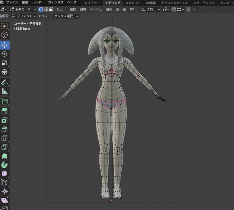The width and height of the screenshot is (234, 210).
Task: Choose the Smooth vertices tool
Action: point(4,174)
